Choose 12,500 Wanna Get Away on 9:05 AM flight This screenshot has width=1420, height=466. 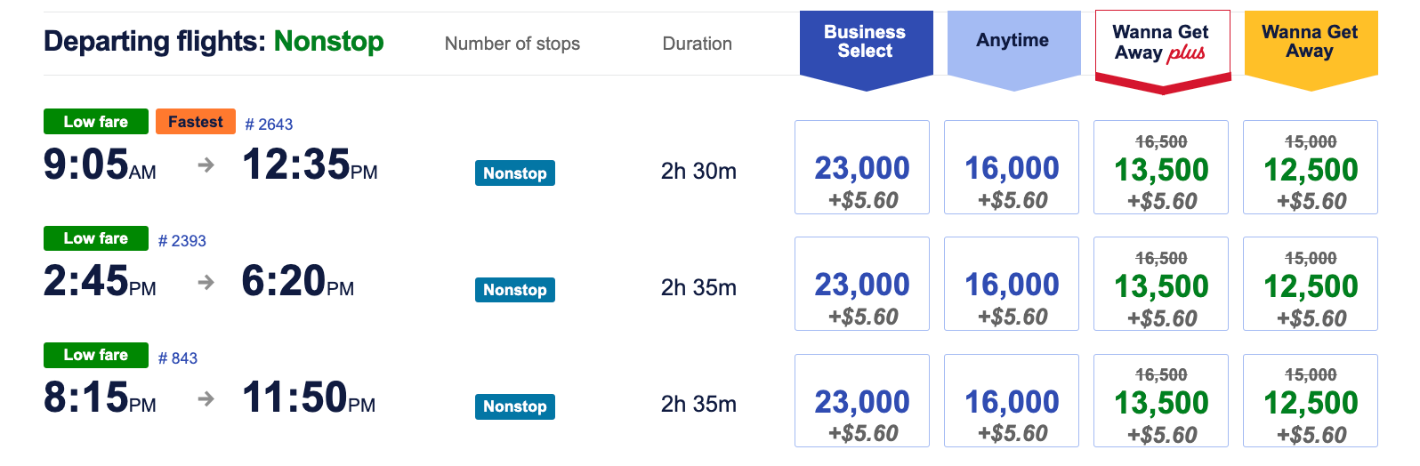[x=1311, y=168]
